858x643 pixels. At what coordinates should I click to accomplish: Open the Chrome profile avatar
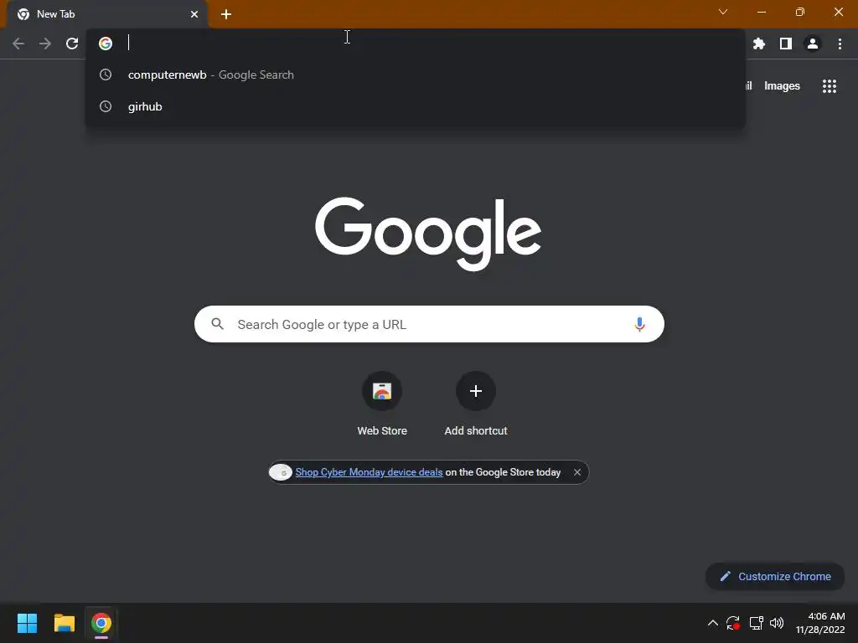click(x=813, y=44)
